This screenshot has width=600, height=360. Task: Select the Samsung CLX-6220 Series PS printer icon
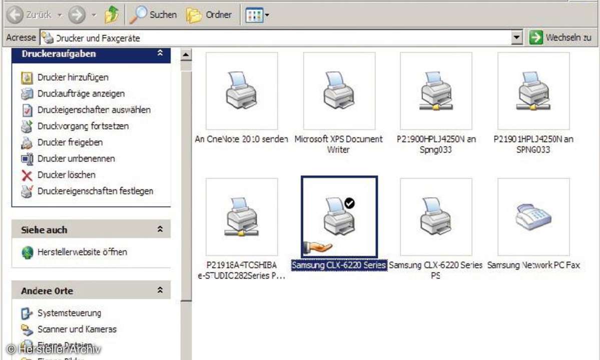436,216
